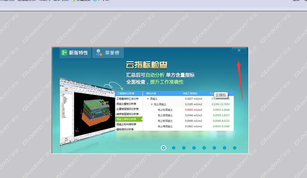307x178 pixels.
Task: Select the sixth slide indicator dot
Action: (x=214, y=148)
